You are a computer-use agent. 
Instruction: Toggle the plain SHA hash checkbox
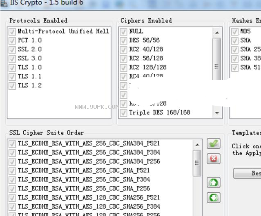click(234, 40)
